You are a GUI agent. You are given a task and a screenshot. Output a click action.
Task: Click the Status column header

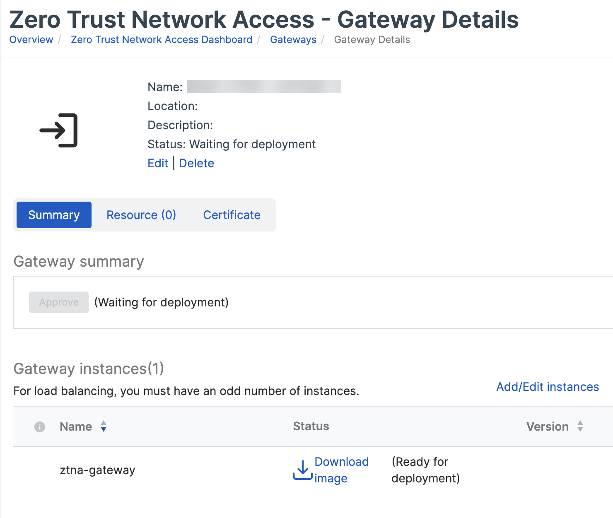(311, 426)
